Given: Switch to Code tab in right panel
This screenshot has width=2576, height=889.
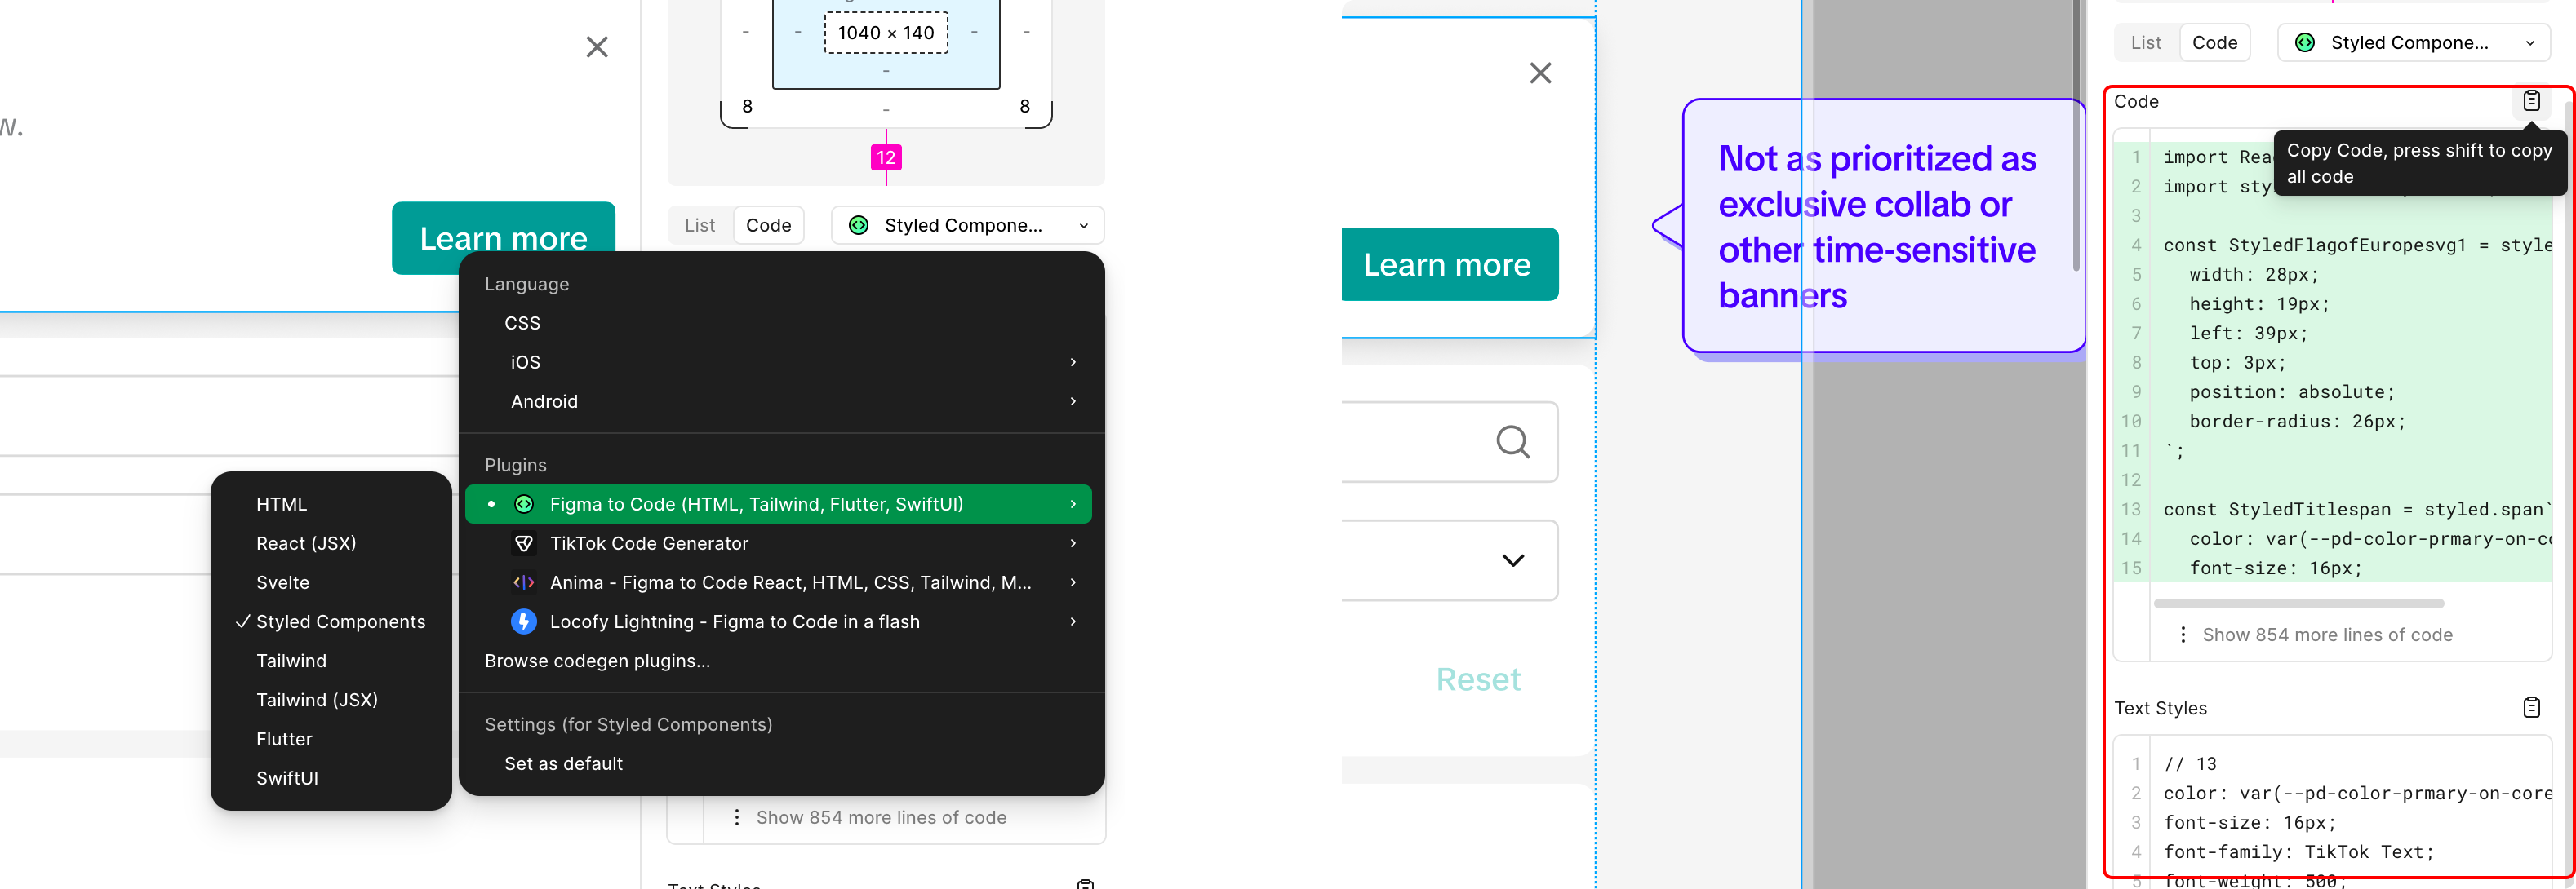Looking at the screenshot, I should click(x=2215, y=43).
